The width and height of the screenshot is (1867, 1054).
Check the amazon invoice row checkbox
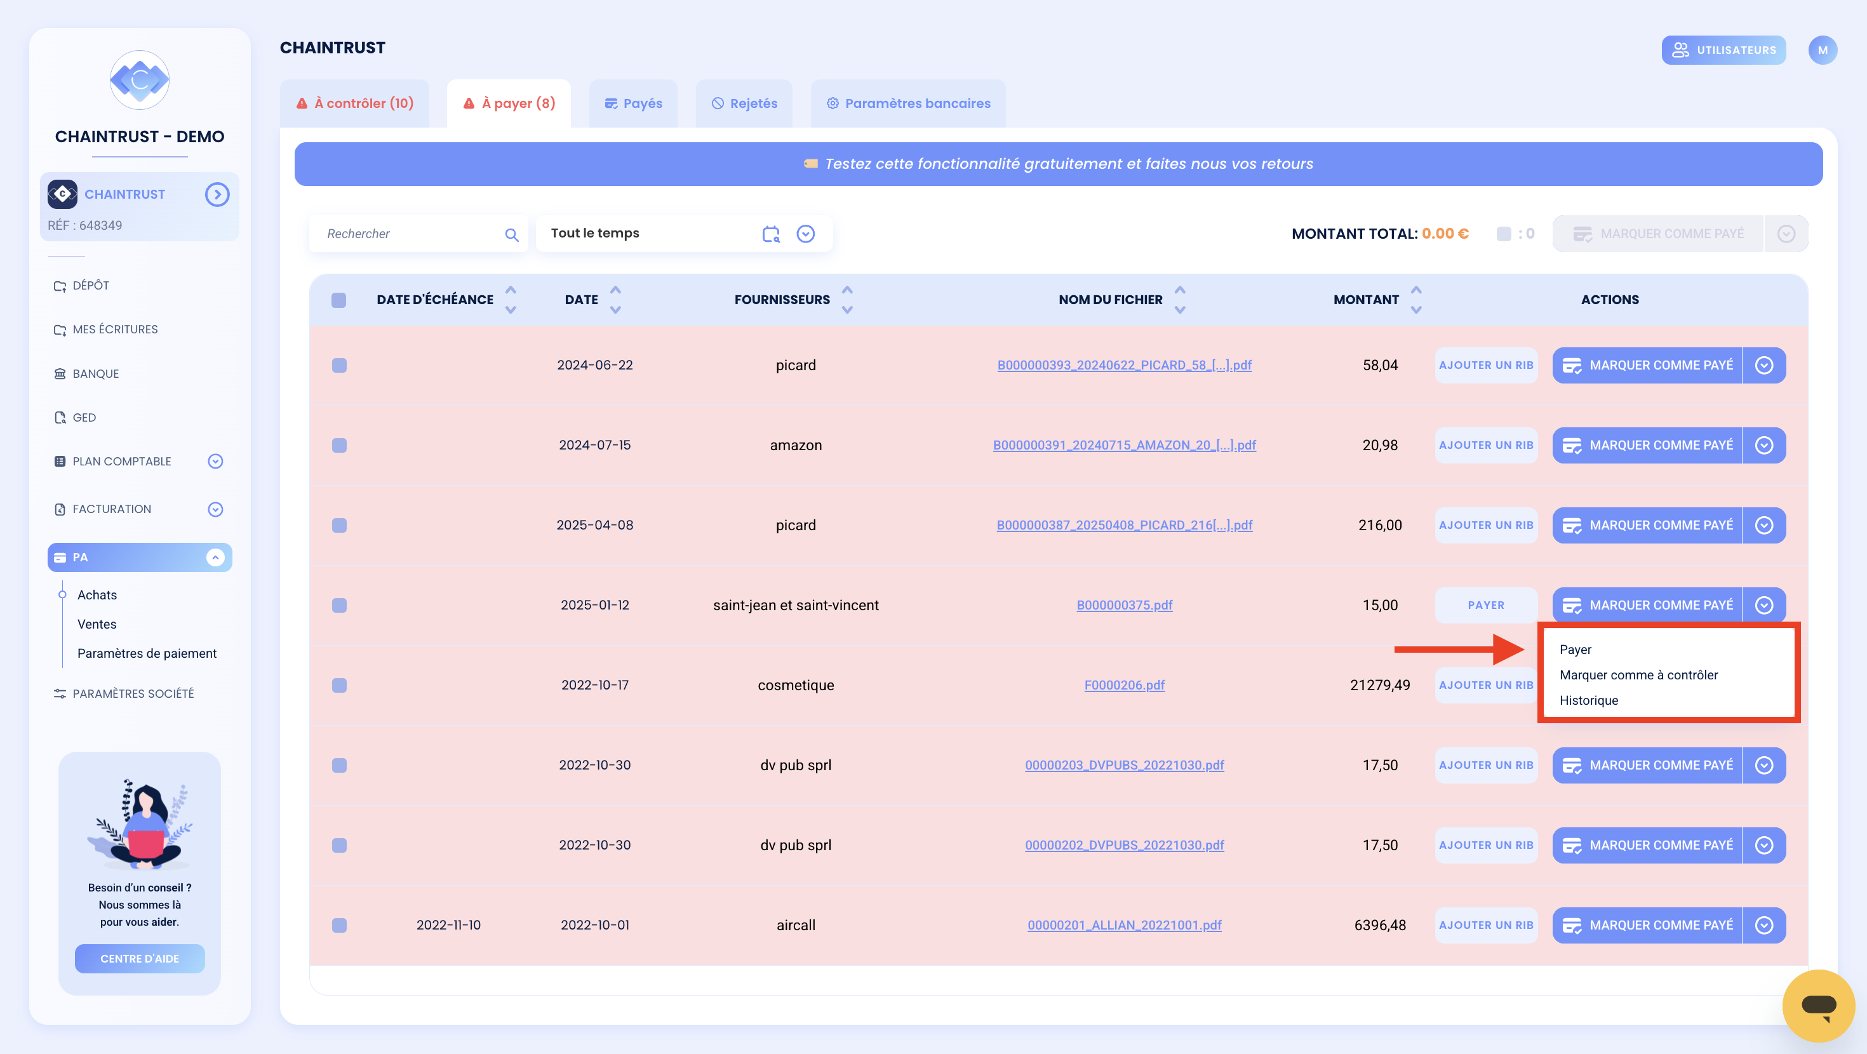point(339,445)
